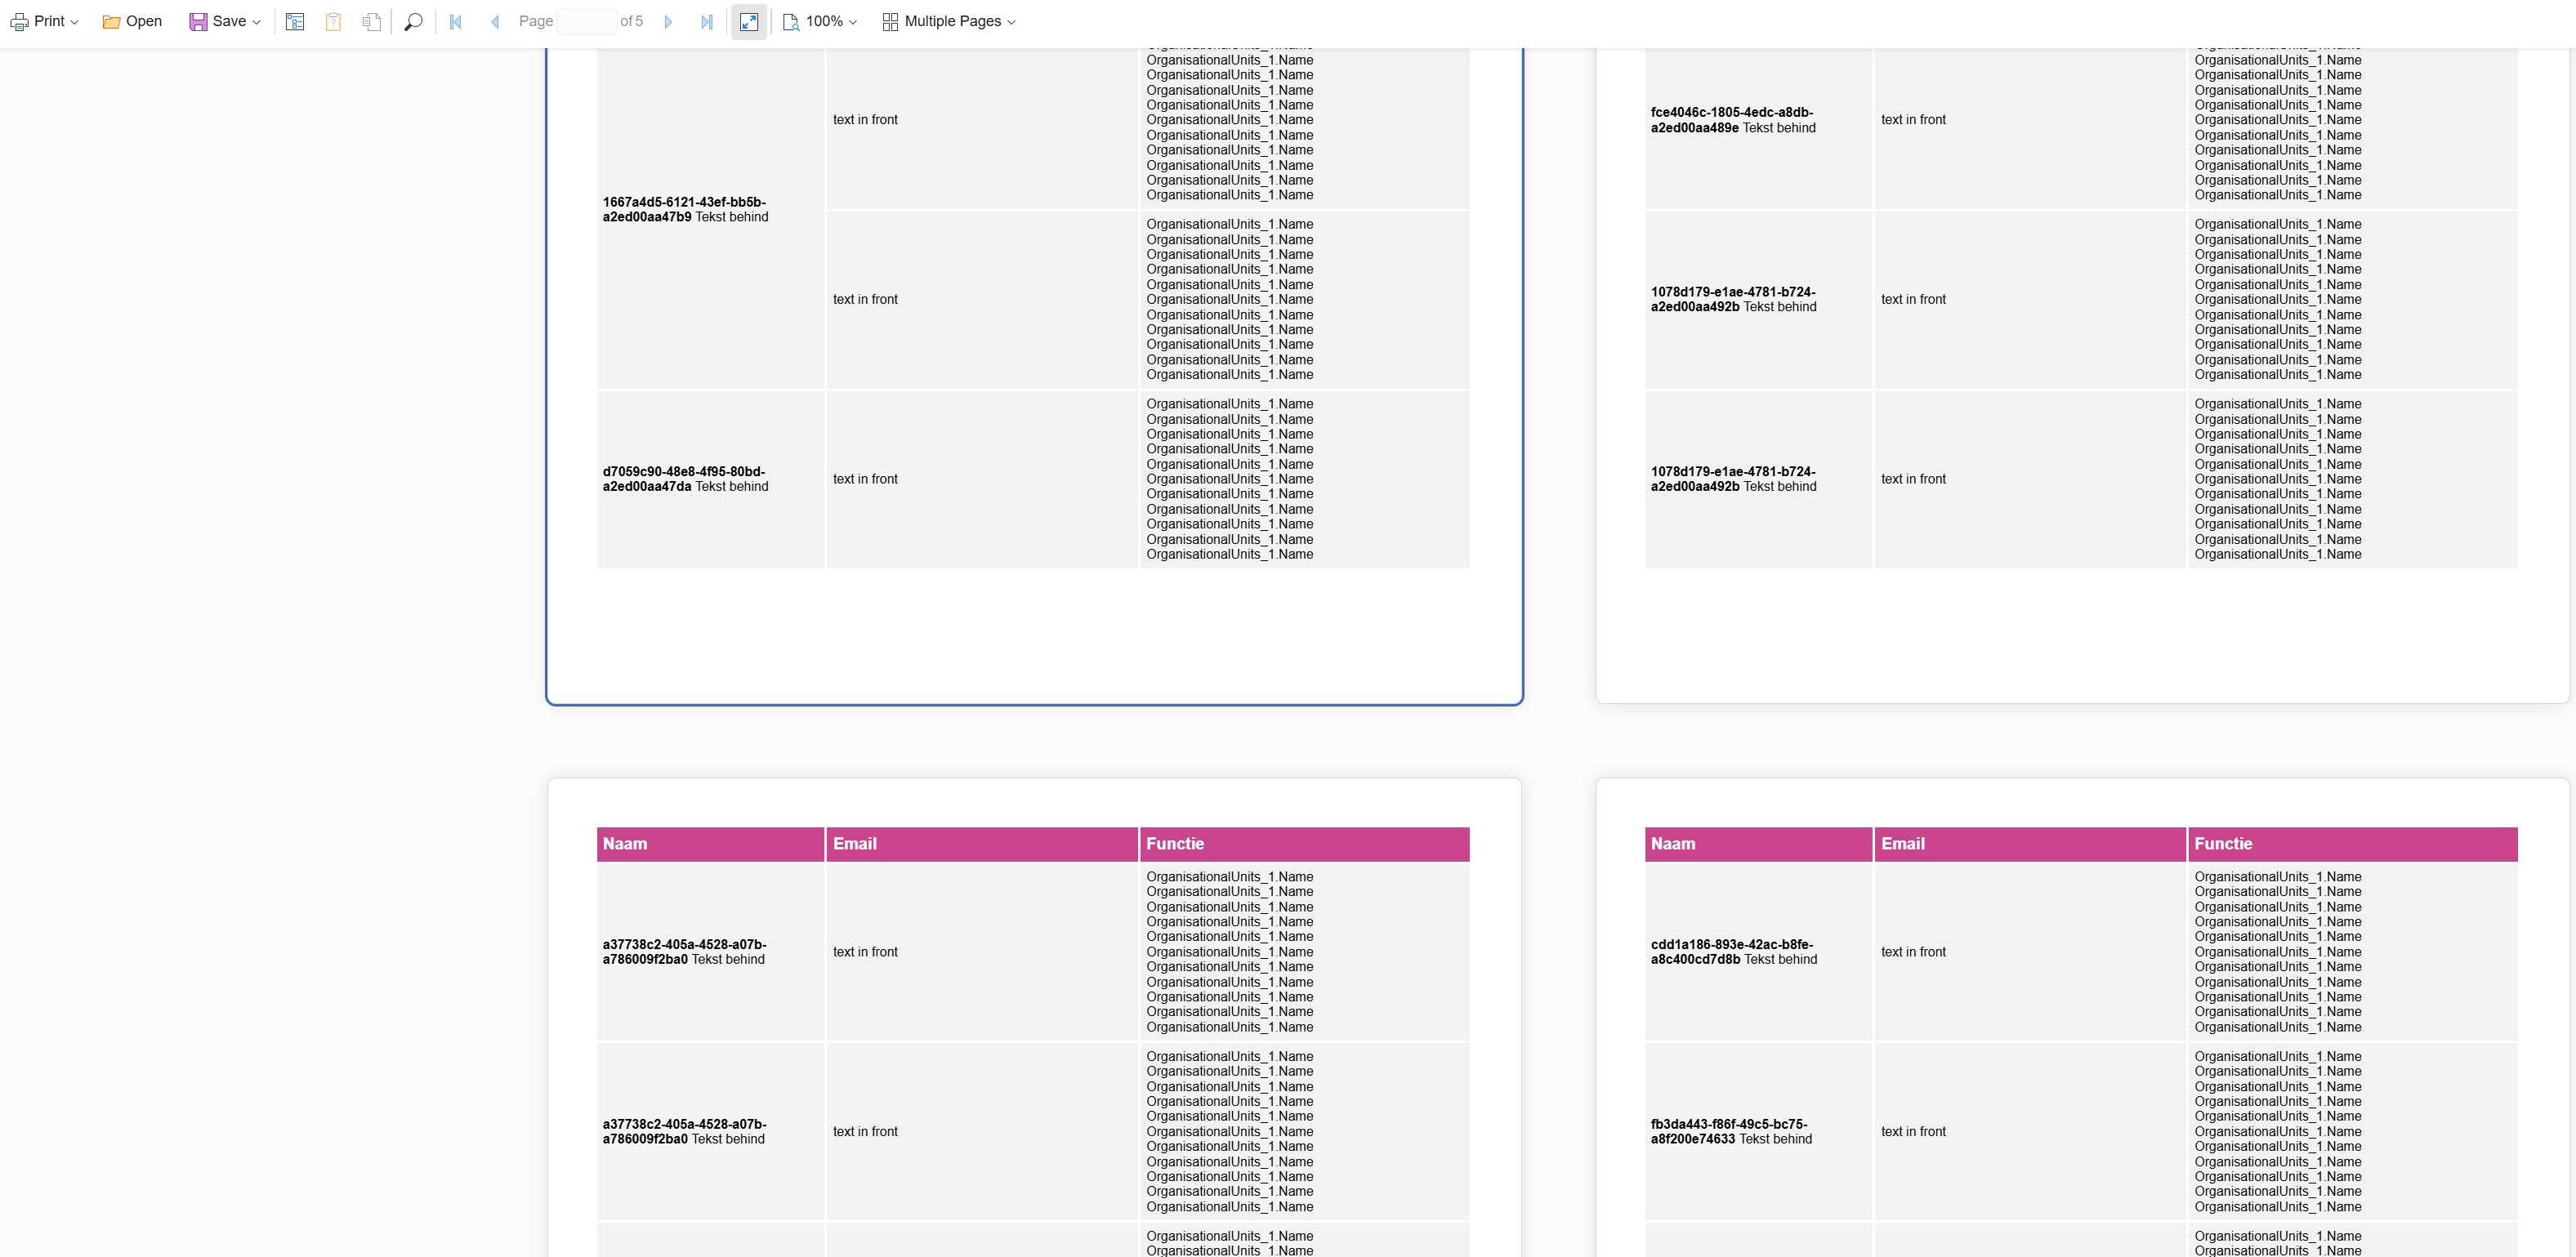Click 'text in front' beside d7059c90 row
Image resolution: width=2576 pixels, height=1257 pixels.
click(x=865, y=480)
